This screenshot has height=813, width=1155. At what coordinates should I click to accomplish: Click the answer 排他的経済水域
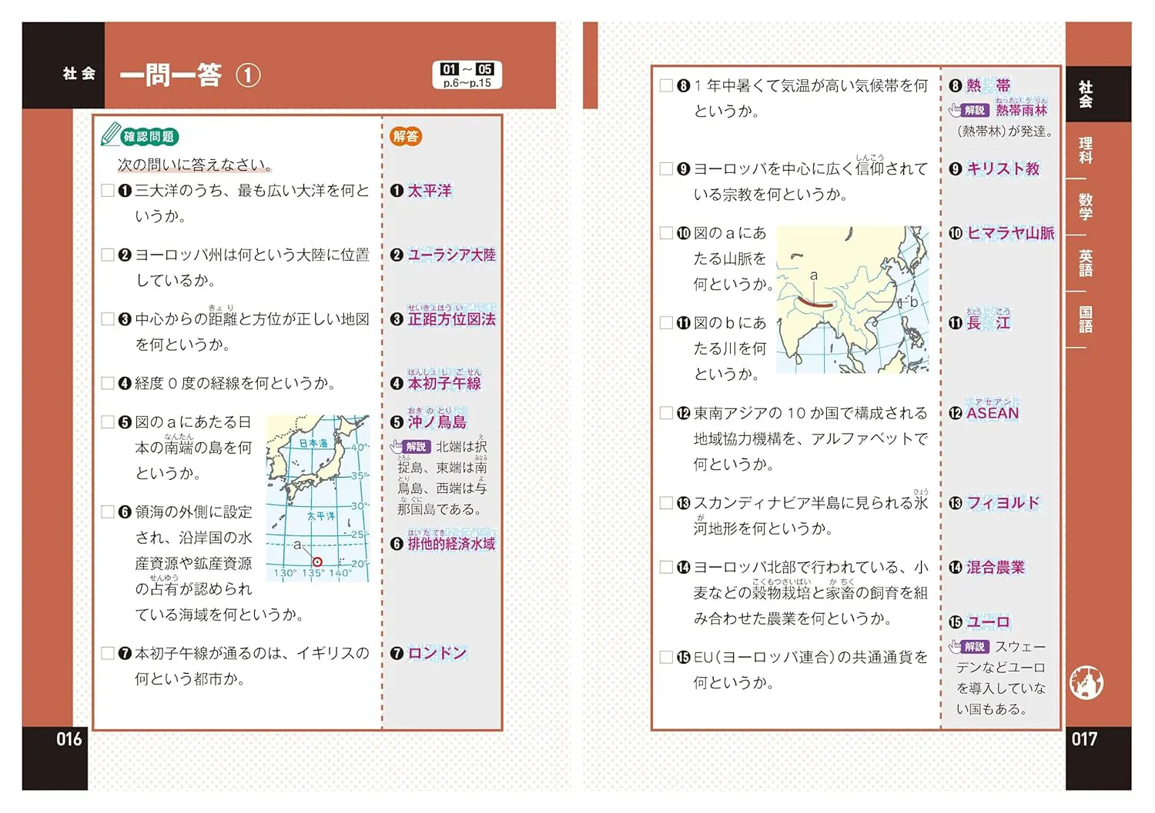pyautogui.click(x=452, y=544)
